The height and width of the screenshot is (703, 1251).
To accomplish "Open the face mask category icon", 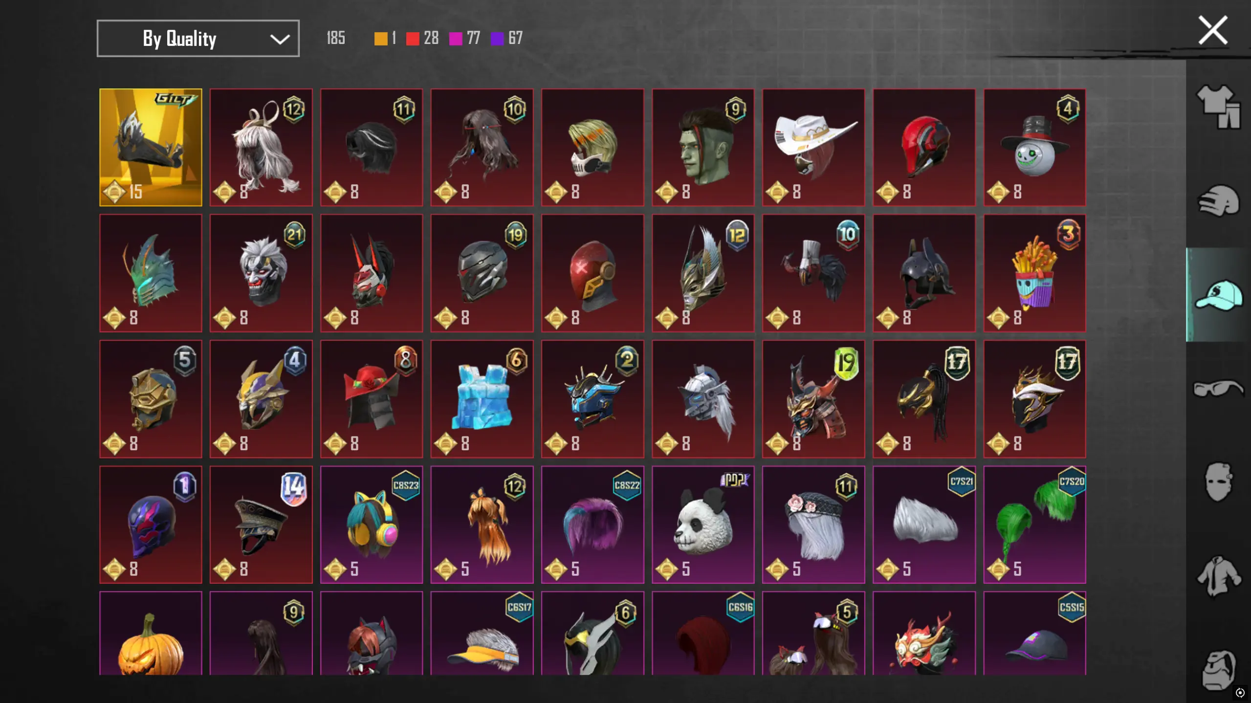I will click(1218, 482).
